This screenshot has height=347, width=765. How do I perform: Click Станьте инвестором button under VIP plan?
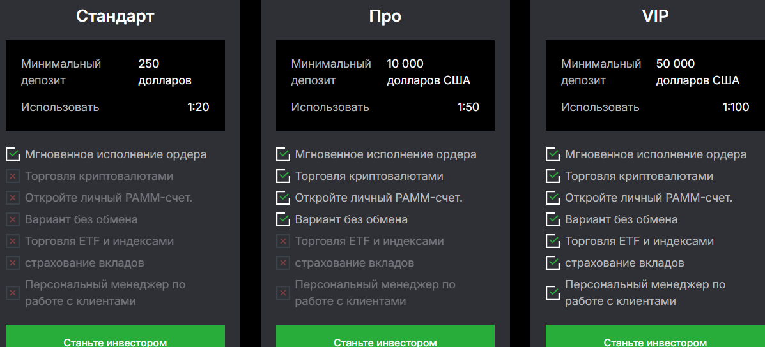(x=655, y=336)
